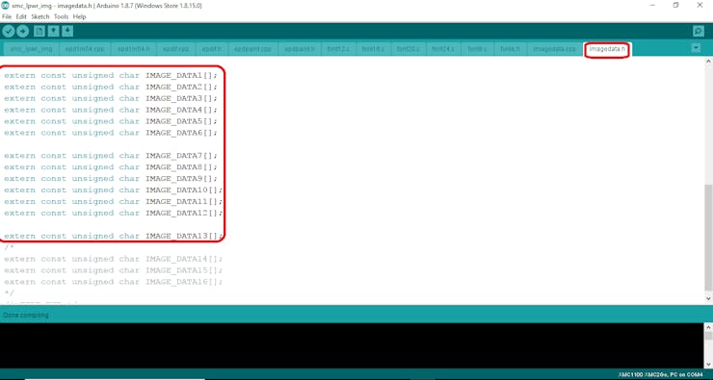713x380 pixels.
Task: Click the Verify checkmark button
Action: (x=8, y=31)
